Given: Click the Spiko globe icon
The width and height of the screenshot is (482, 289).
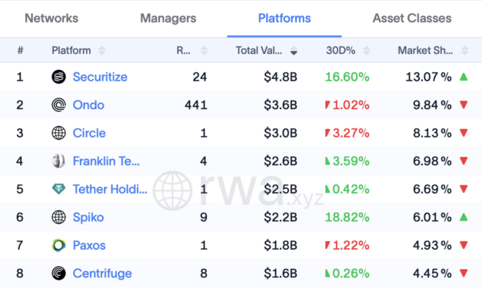Looking at the screenshot, I should click(58, 217).
